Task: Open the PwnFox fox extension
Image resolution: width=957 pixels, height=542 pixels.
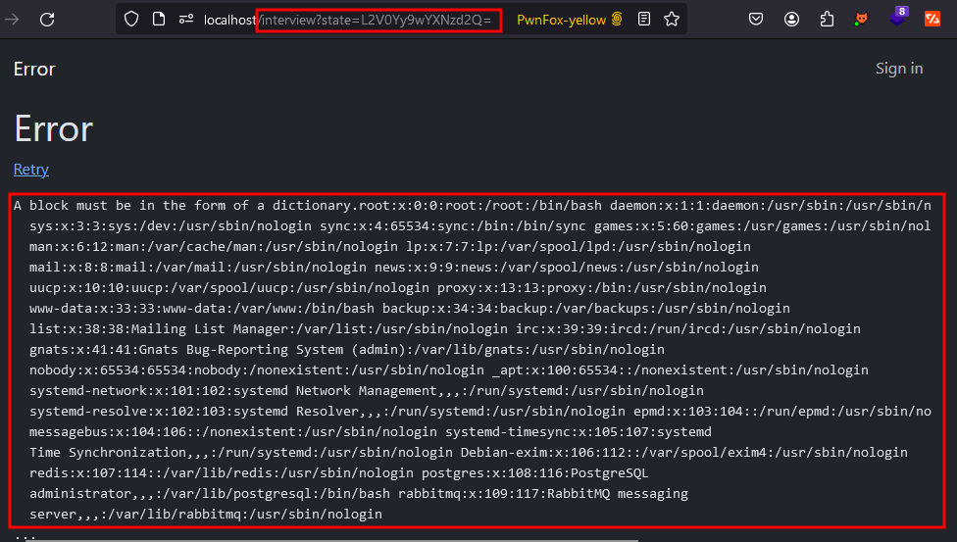Action: (x=862, y=19)
